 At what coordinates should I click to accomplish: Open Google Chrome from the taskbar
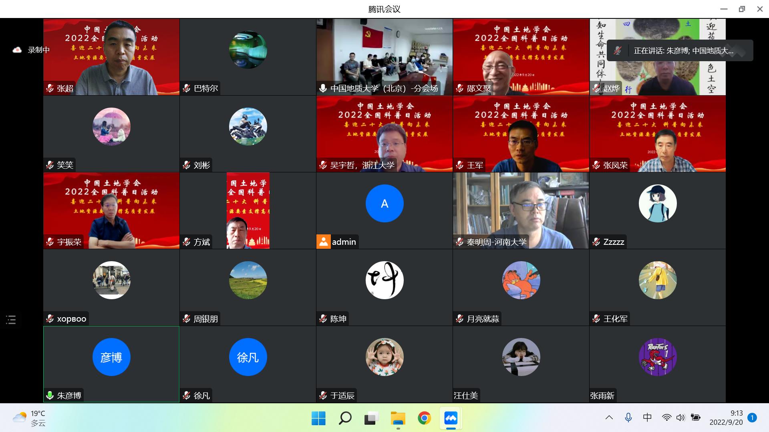click(425, 418)
